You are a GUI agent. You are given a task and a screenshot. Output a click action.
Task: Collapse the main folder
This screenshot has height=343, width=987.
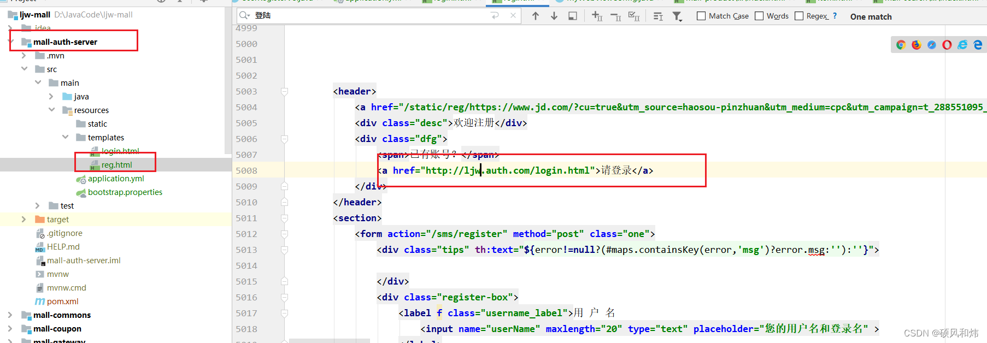point(38,82)
